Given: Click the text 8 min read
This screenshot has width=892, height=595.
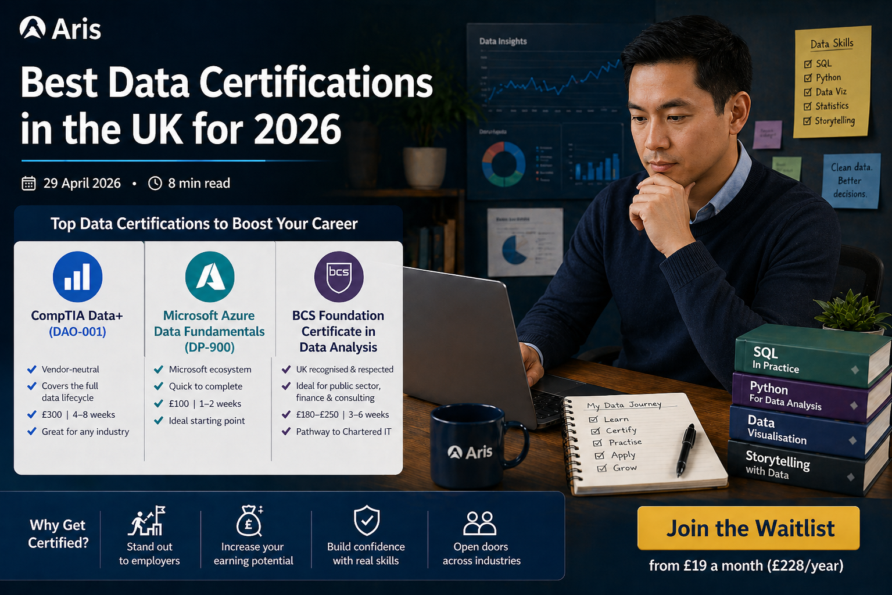Looking at the screenshot, I should coord(199,183).
